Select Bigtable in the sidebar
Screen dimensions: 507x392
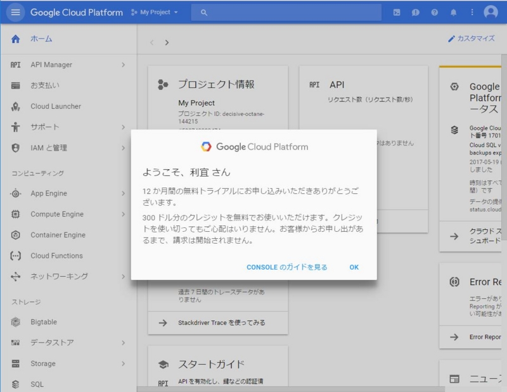(44, 322)
